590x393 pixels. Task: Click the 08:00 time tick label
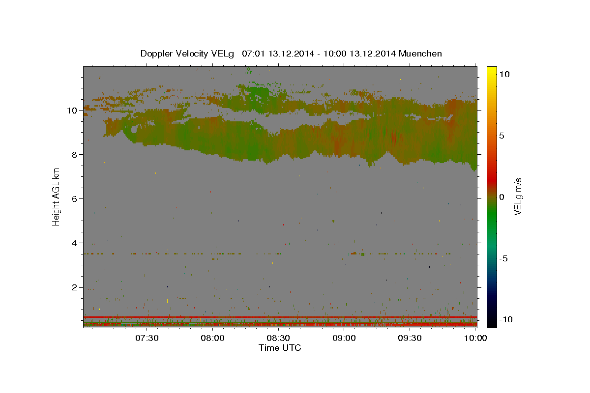[x=213, y=338]
